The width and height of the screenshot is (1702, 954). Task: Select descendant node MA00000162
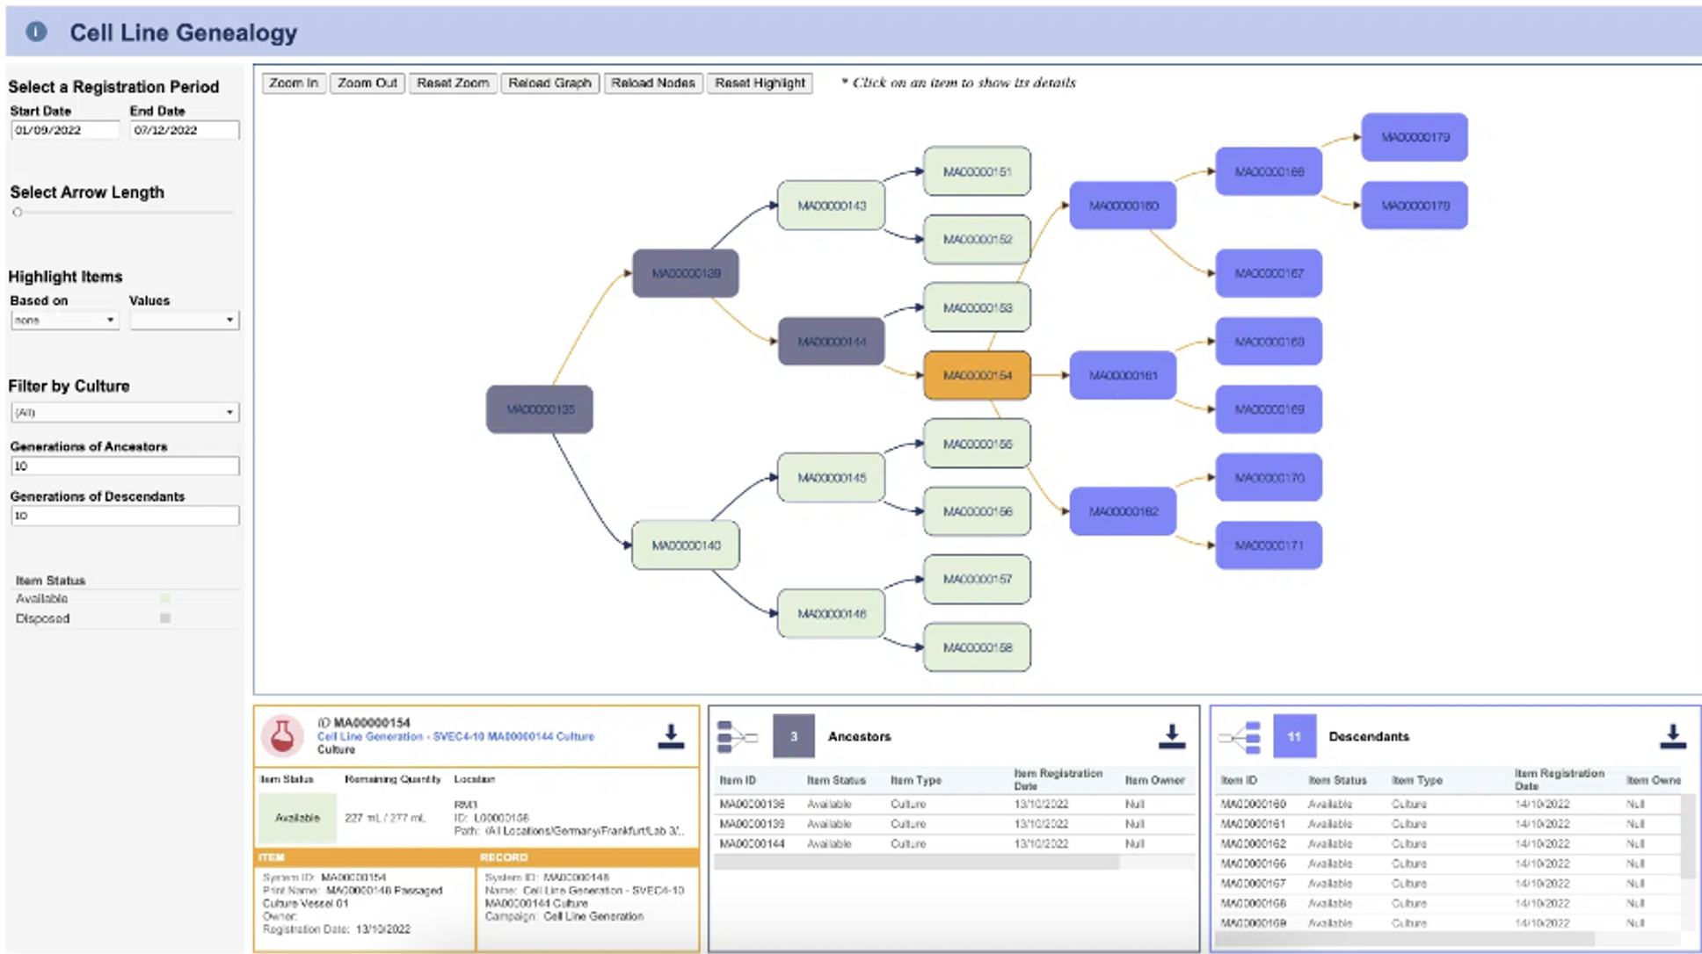pyautogui.click(x=1123, y=511)
